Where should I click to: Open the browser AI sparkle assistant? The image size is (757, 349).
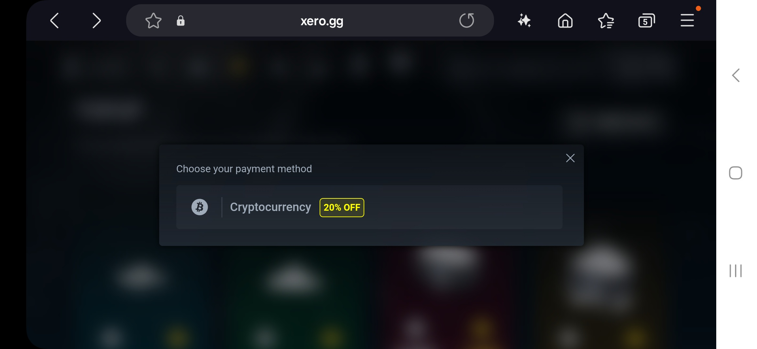[x=524, y=21]
